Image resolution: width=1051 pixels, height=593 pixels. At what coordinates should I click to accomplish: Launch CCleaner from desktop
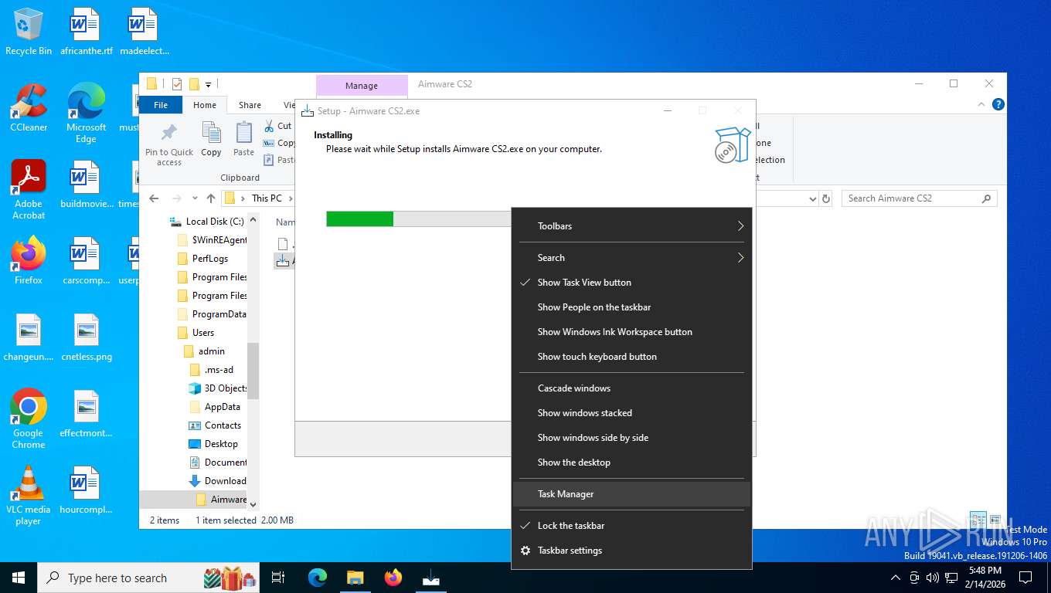point(29,108)
